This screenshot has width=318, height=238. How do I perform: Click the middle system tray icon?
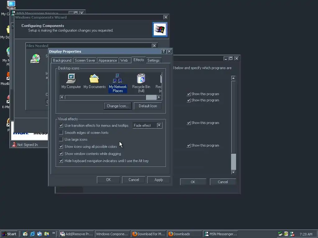tap(286, 234)
